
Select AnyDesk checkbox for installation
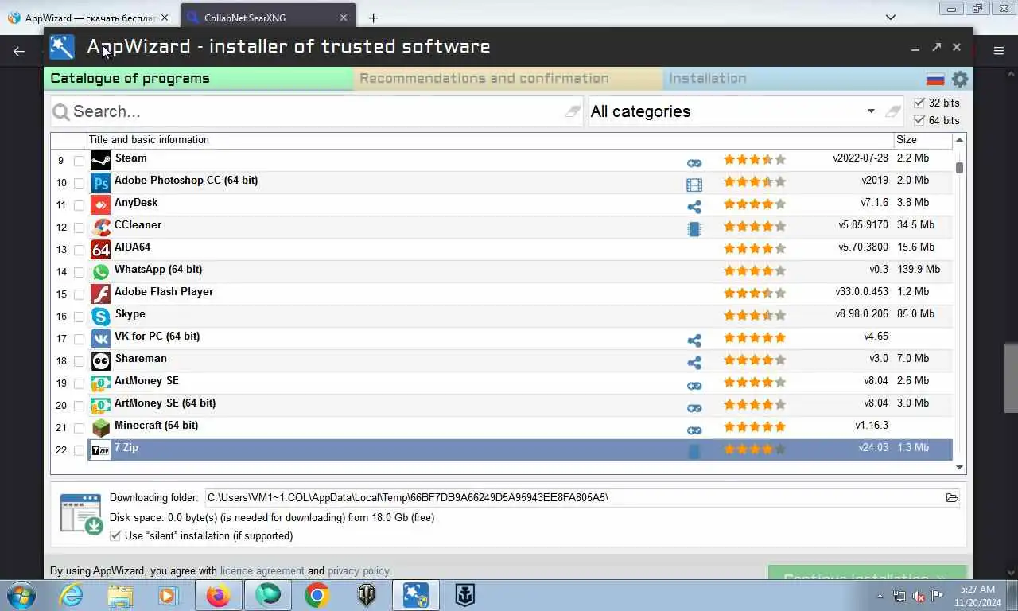pyautogui.click(x=79, y=205)
